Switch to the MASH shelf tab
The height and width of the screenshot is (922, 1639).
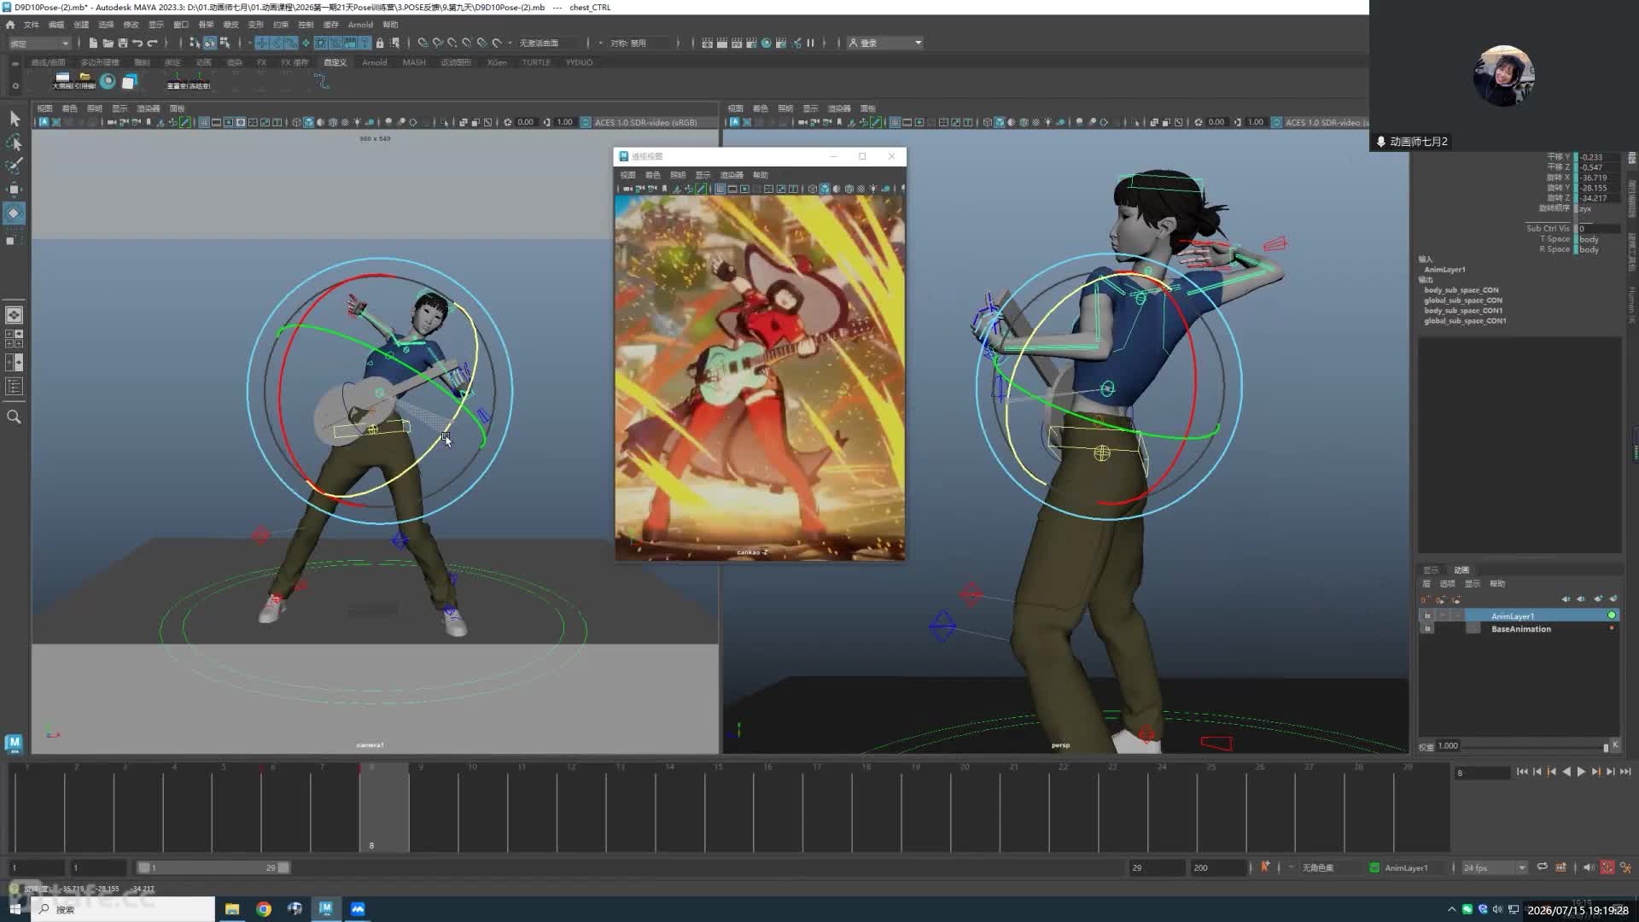click(414, 62)
